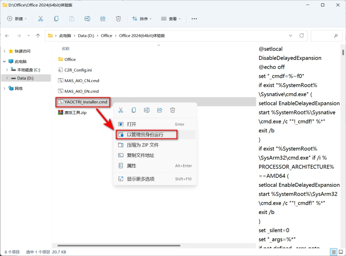Screen dimensions: 346x256
Task: Open the three-dots See more menu
Action: [194, 19]
